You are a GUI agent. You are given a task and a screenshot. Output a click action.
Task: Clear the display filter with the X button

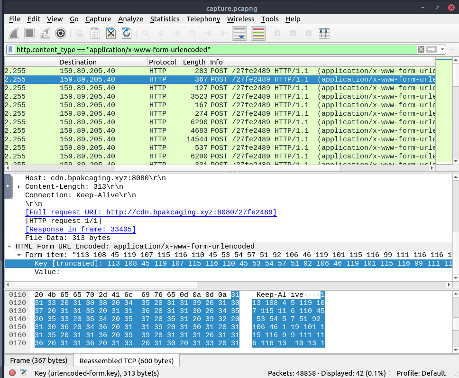pyautogui.click(x=421, y=49)
